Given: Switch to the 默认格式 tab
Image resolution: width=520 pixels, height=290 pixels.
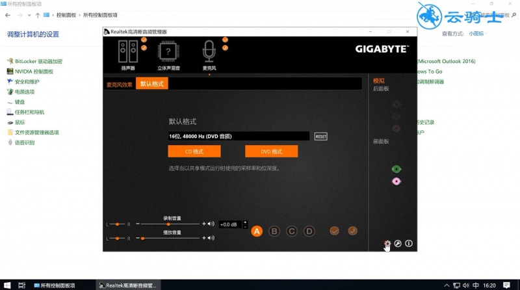Looking at the screenshot, I should click(x=152, y=84).
